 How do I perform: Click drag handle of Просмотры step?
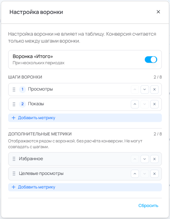14,89
